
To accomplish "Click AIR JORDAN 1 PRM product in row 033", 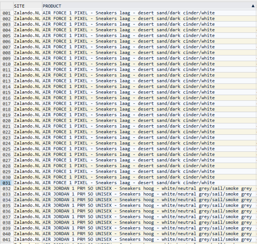I will 149,194.
